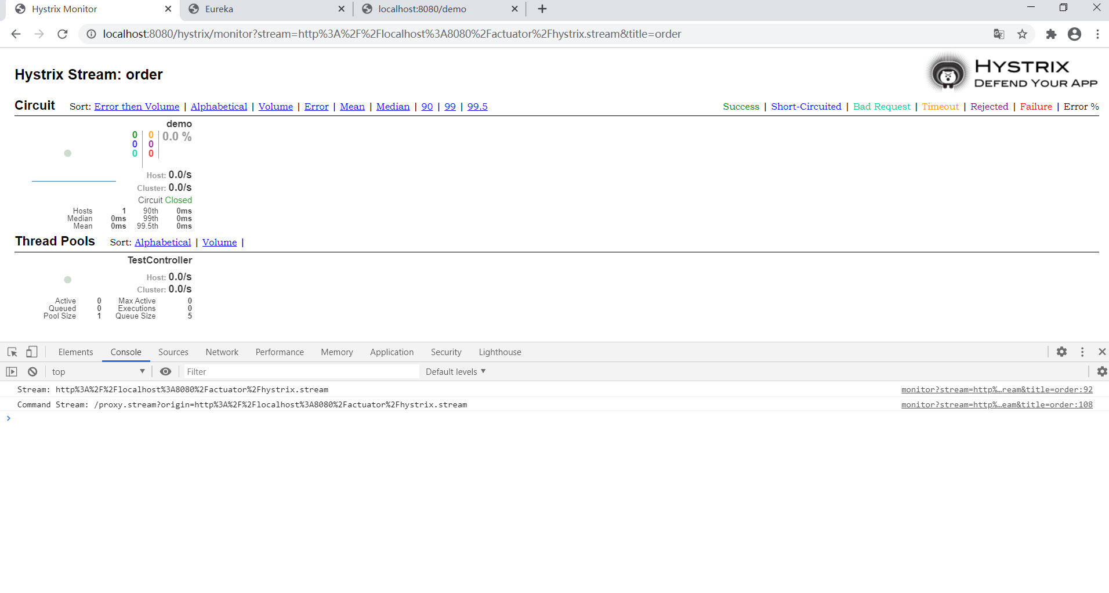Viewport: 1109px width, 593px height.
Task: Open the JavaScript context 'top' dropdown
Action: 98,372
